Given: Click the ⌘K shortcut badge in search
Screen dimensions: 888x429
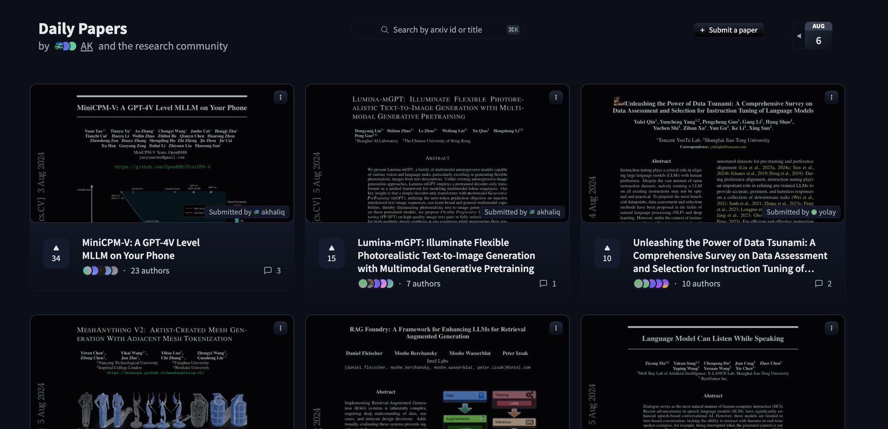Looking at the screenshot, I should click(x=513, y=30).
